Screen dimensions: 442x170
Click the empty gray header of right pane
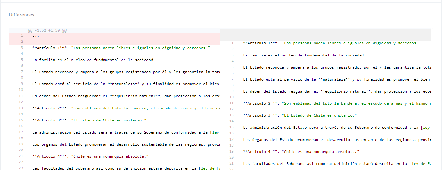(333, 34)
